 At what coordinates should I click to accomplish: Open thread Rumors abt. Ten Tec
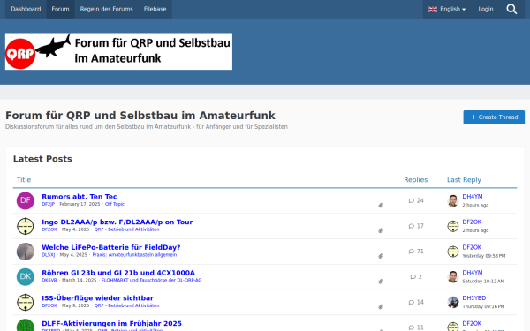(x=79, y=197)
